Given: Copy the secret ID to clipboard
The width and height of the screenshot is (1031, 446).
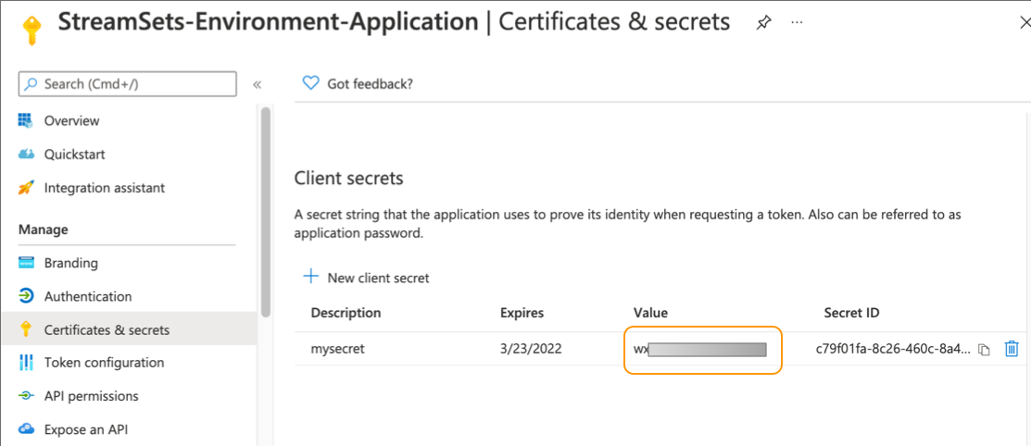Looking at the screenshot, I should pos(984,350).
